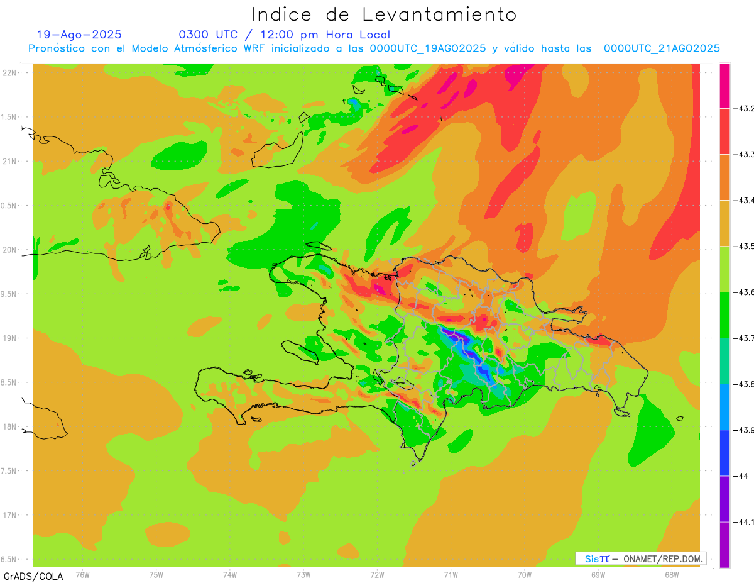
Task: Click the '68W' longitude label
Action: (x=672, y=574)
